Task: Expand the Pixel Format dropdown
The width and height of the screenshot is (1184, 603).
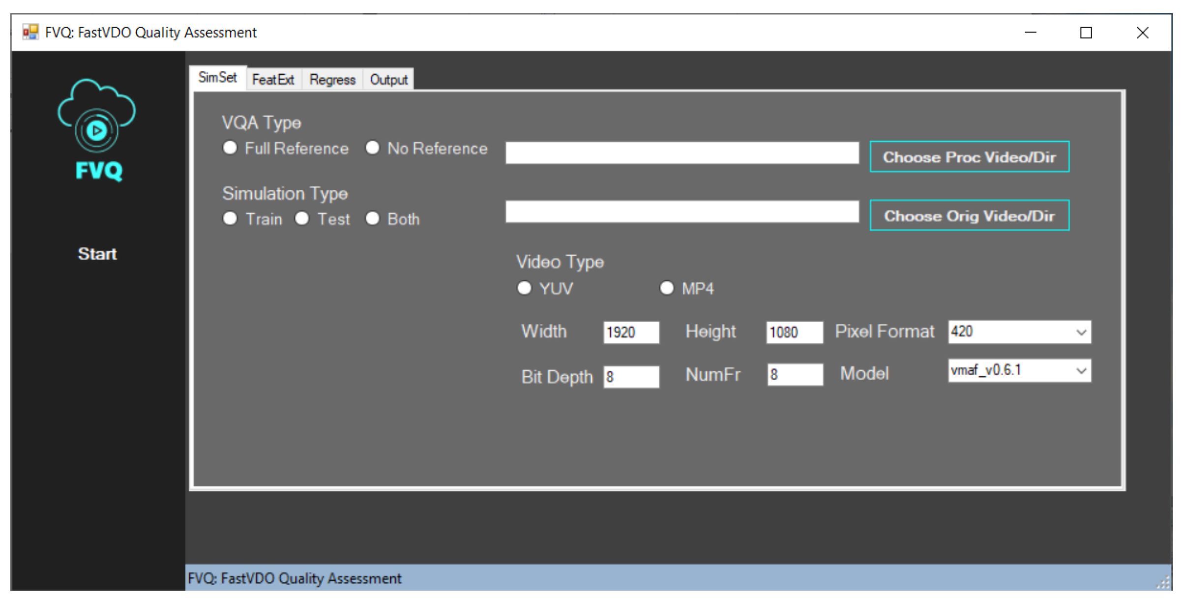Action: click(1081, 332)
